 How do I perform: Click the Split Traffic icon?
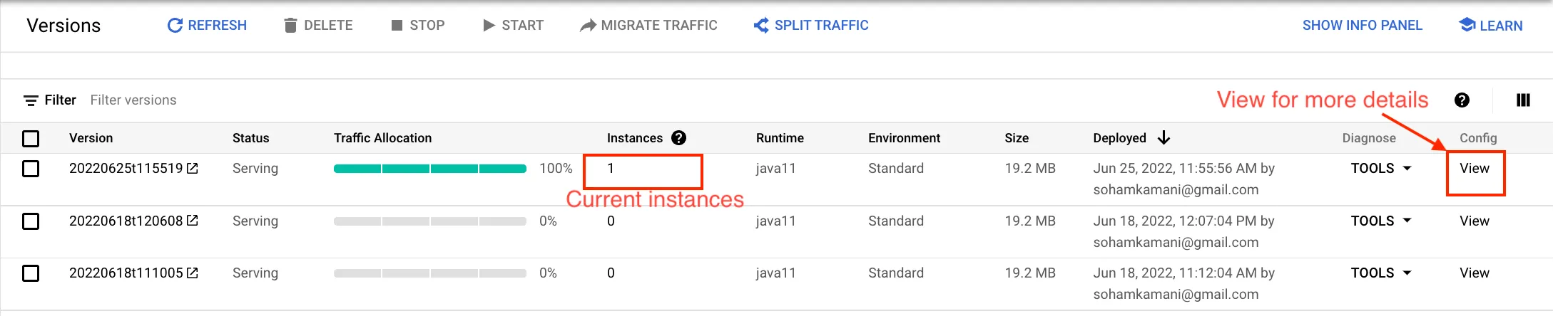tap(761, 26)
